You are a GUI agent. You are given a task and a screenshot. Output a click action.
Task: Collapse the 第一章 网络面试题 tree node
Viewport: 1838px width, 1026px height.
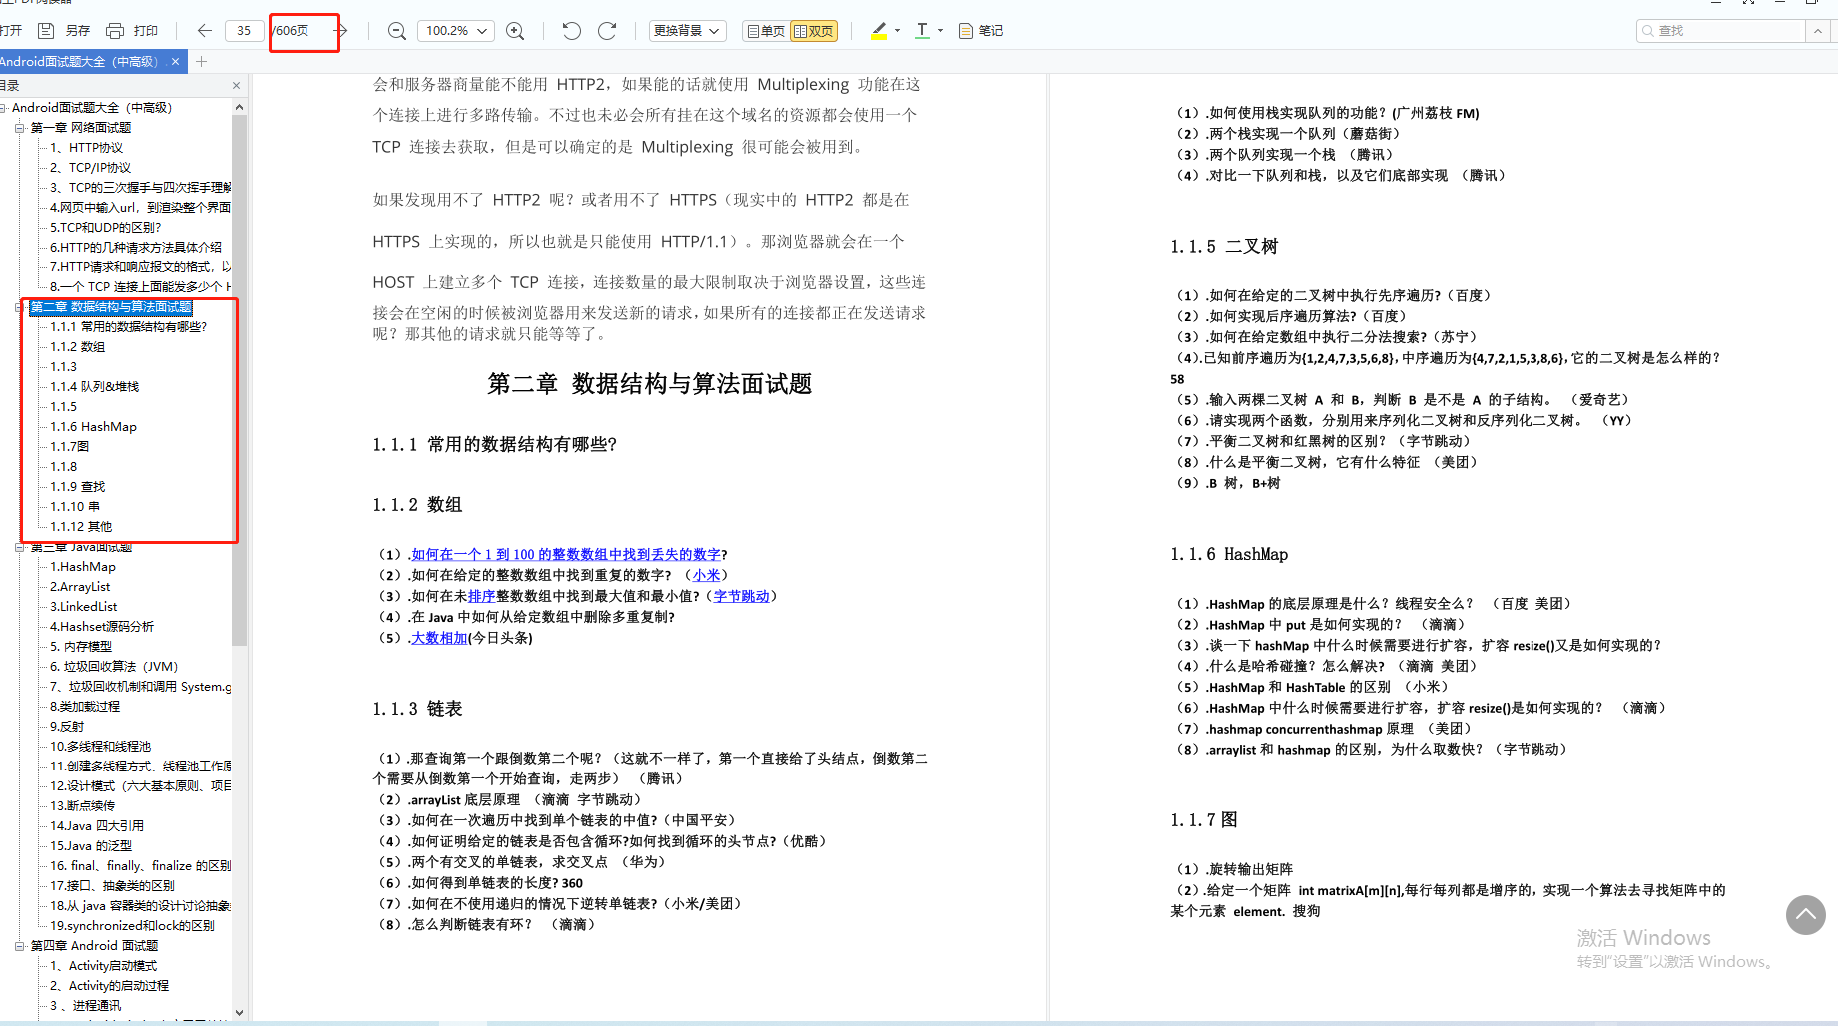click(20, 128)
